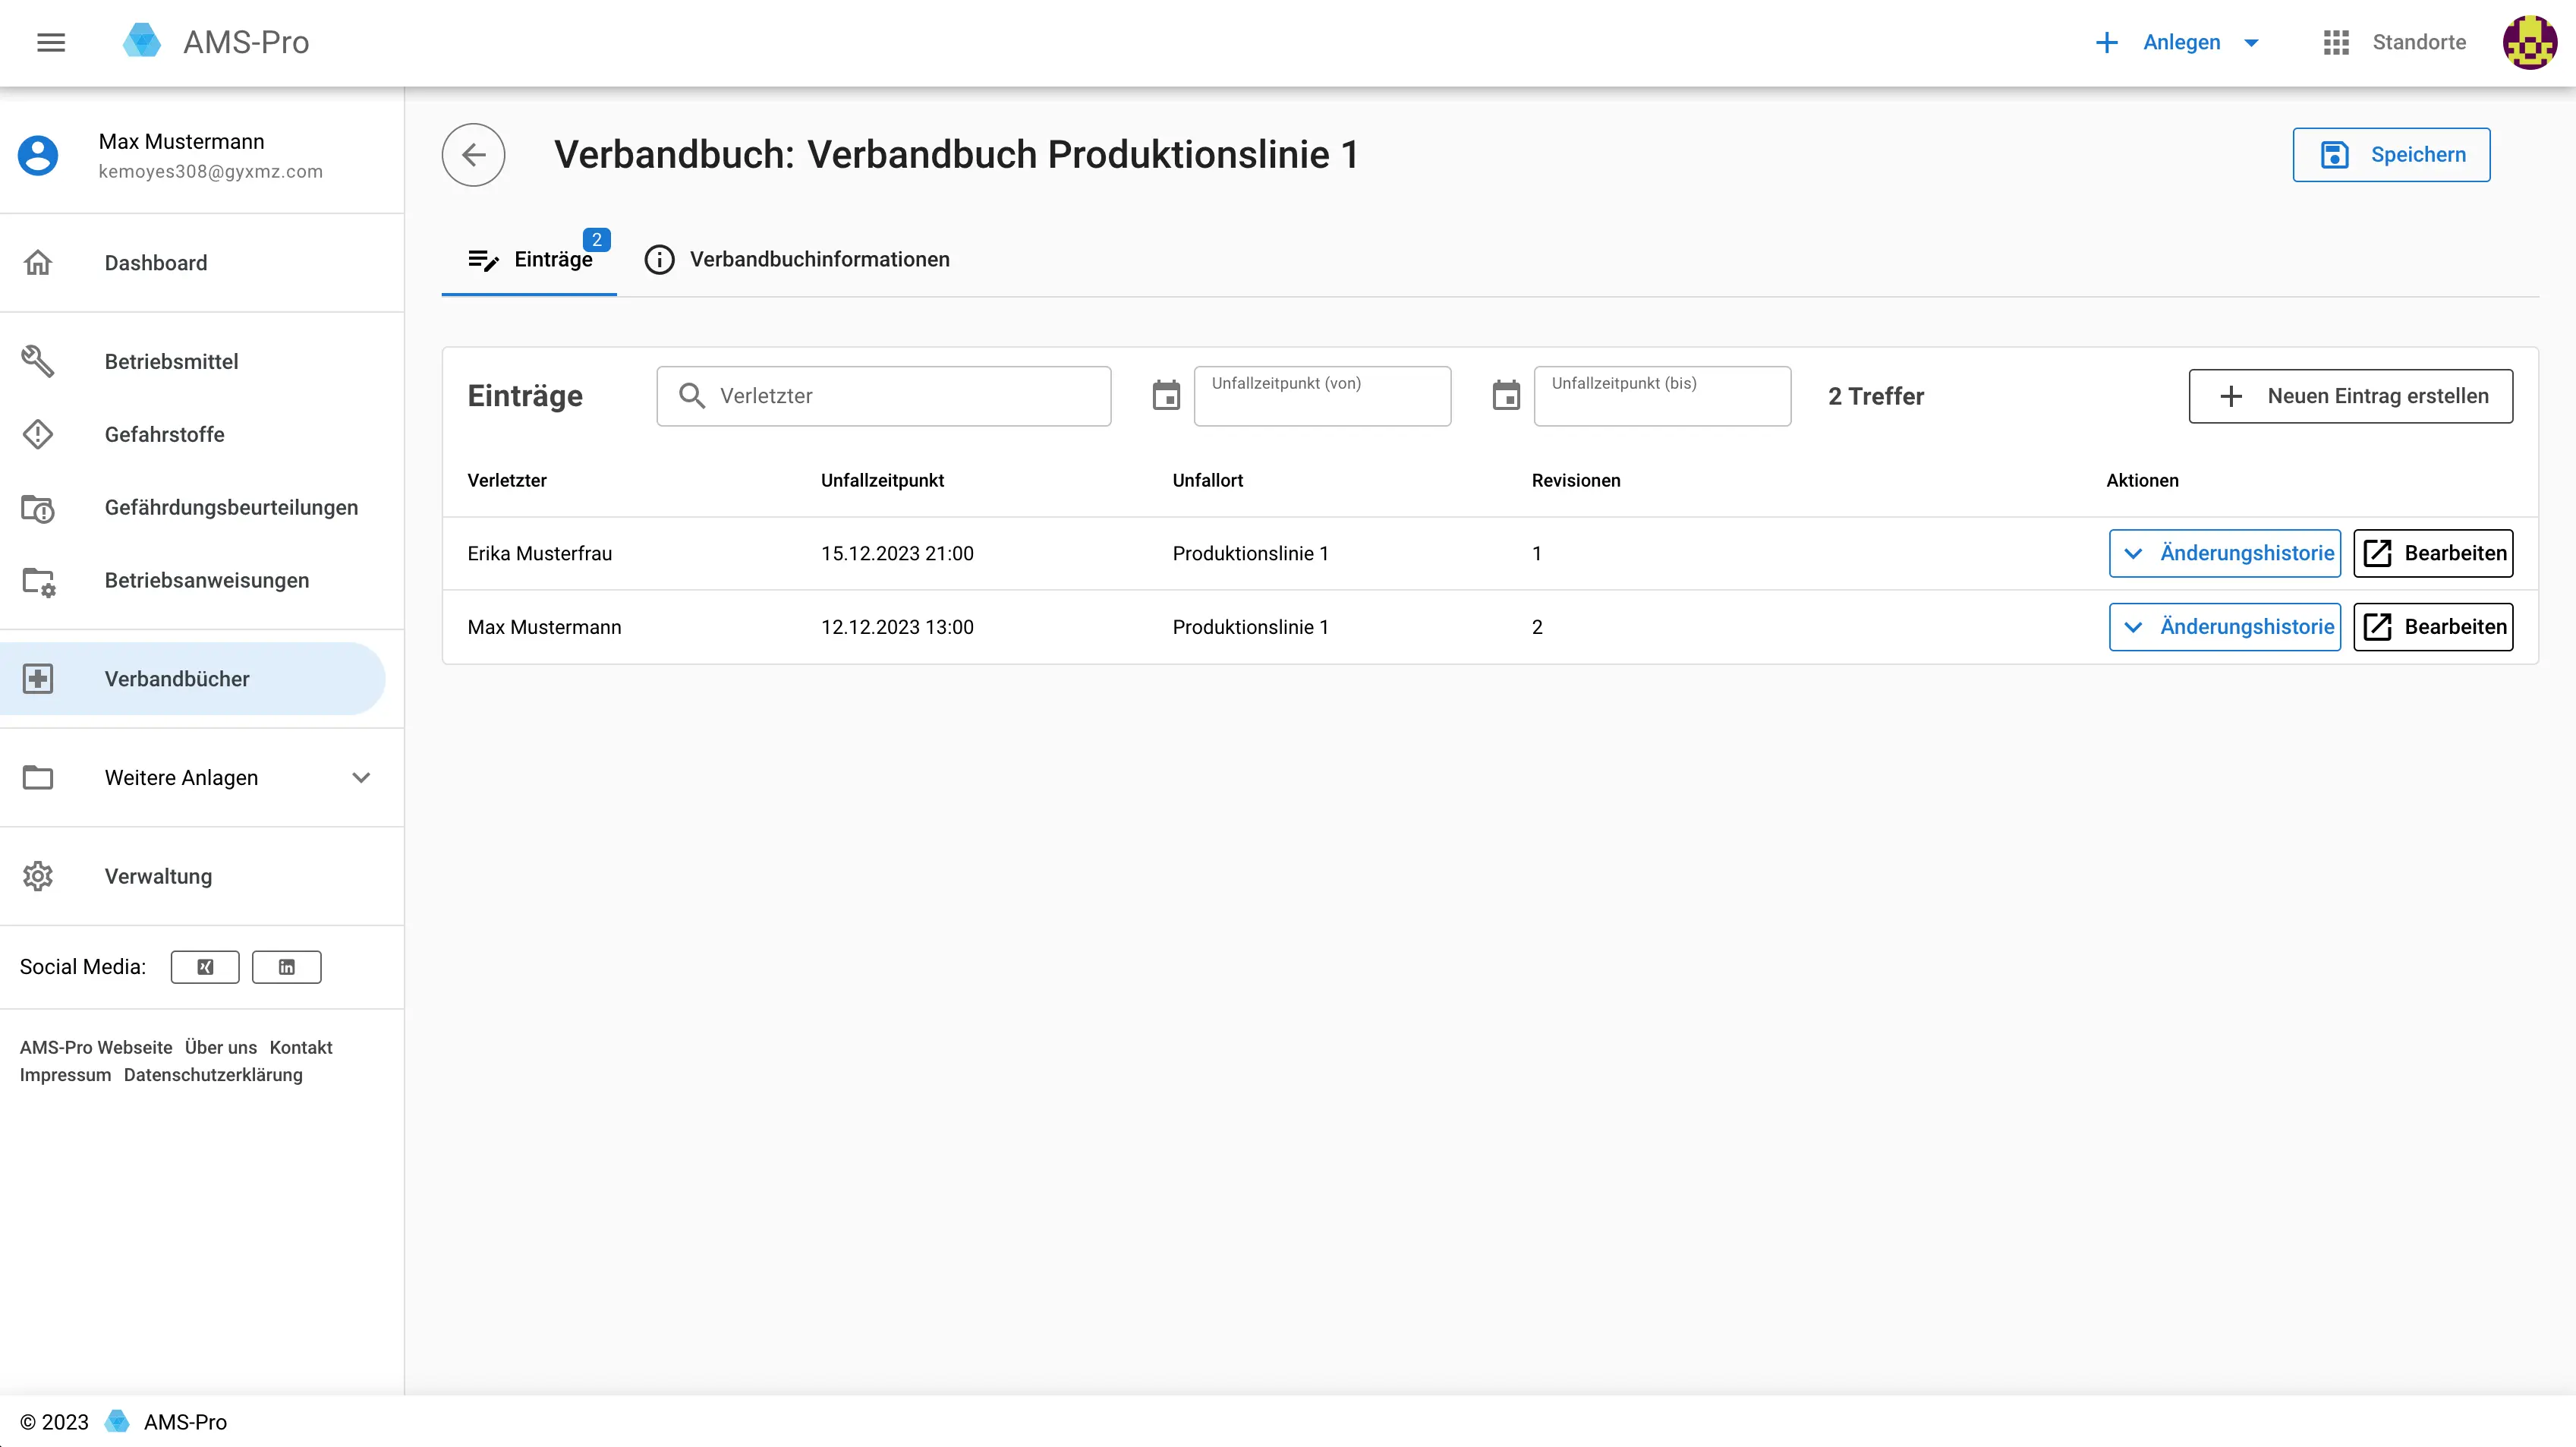Screen dimensions: 2576x1447
Task: Click the Speichern button
Action: pyautogui.click(x=2391, y=155)
